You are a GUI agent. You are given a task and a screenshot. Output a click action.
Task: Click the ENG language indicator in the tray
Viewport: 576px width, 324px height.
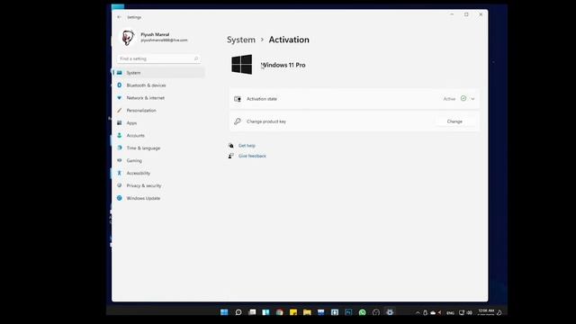[450, 313]
